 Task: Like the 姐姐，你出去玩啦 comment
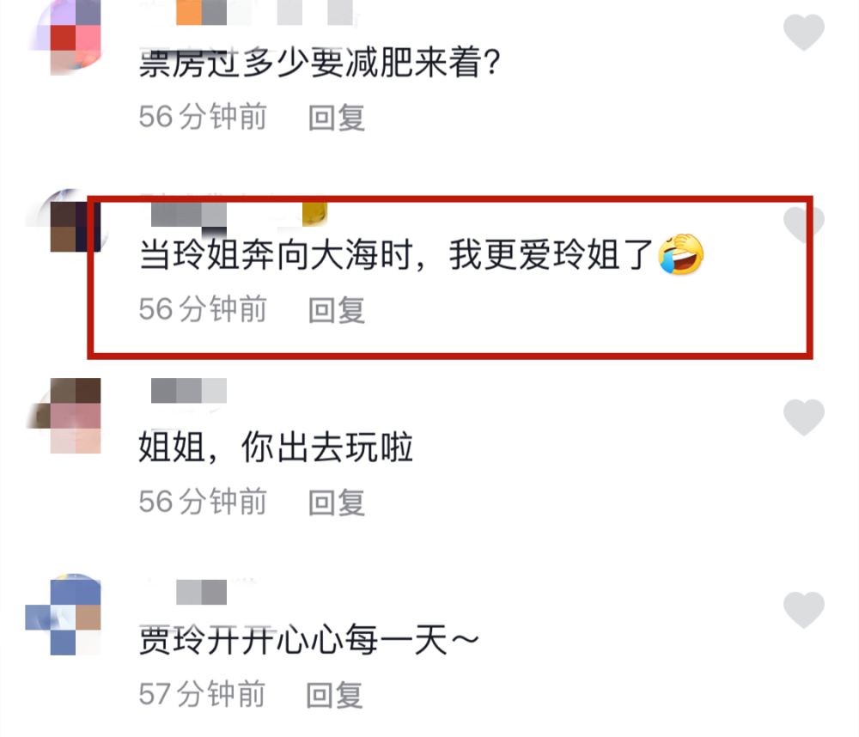pos(804,417)
